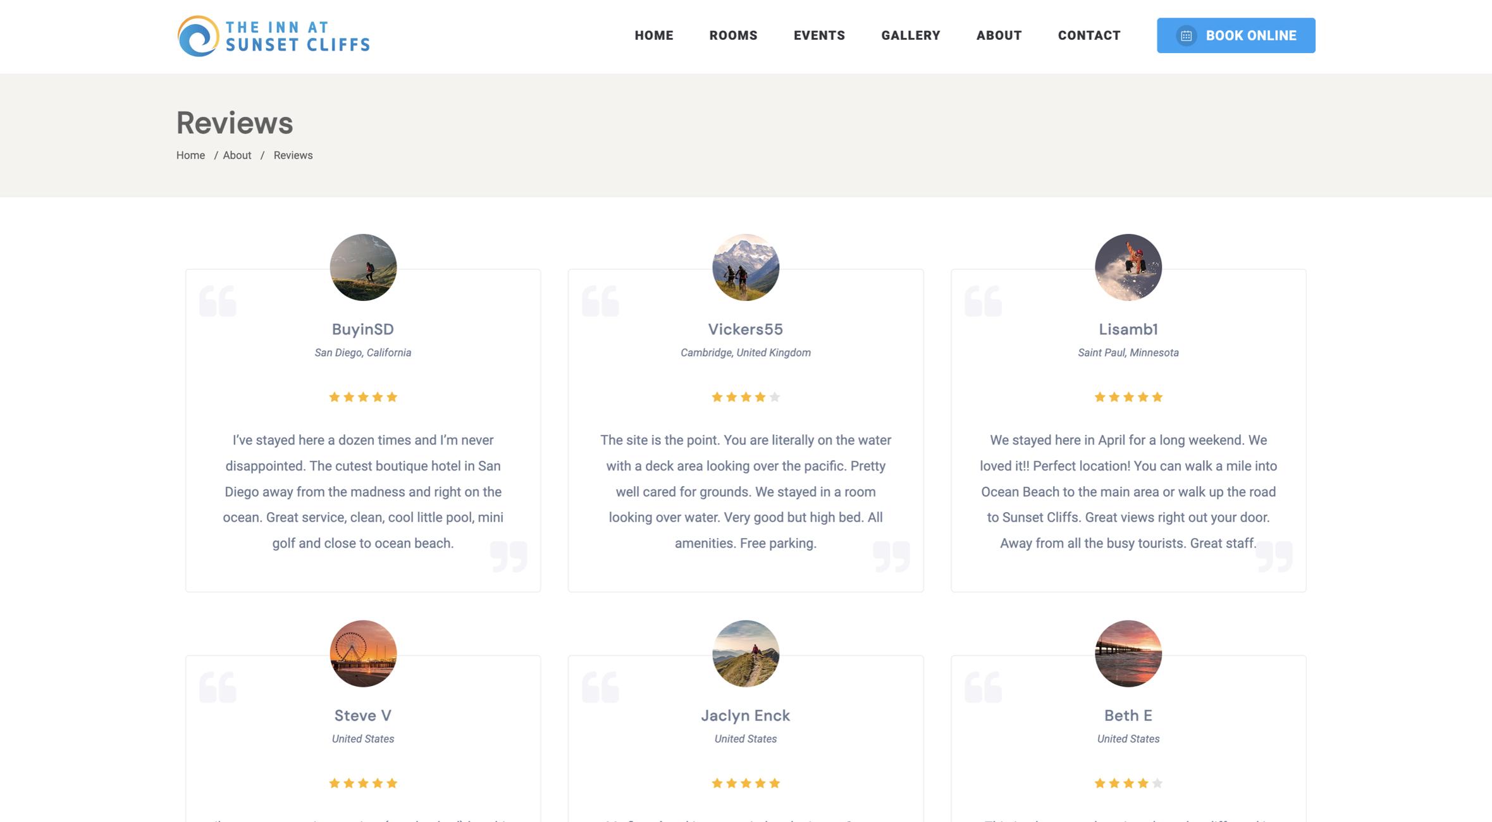Open BuyinSD's round avatar photo
The height and width of the screenshot is (822, 1492).
[363, 267]
